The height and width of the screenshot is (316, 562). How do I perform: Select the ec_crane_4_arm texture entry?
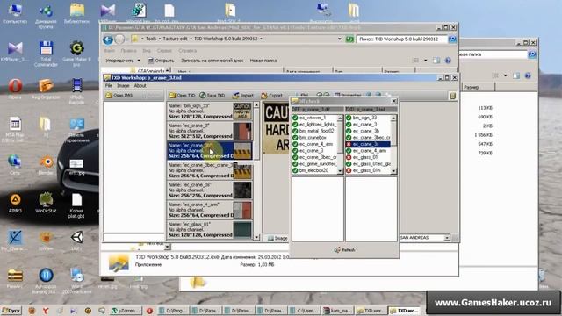(x=210, y=210)
